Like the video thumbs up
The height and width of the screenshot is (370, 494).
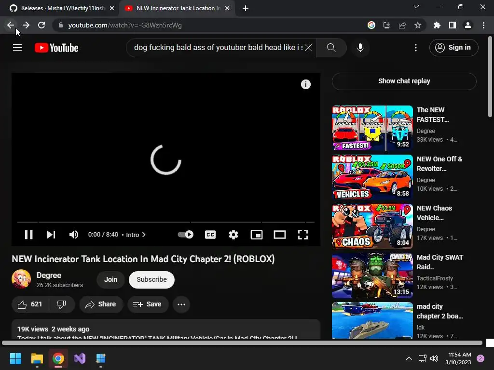[30, 304]
